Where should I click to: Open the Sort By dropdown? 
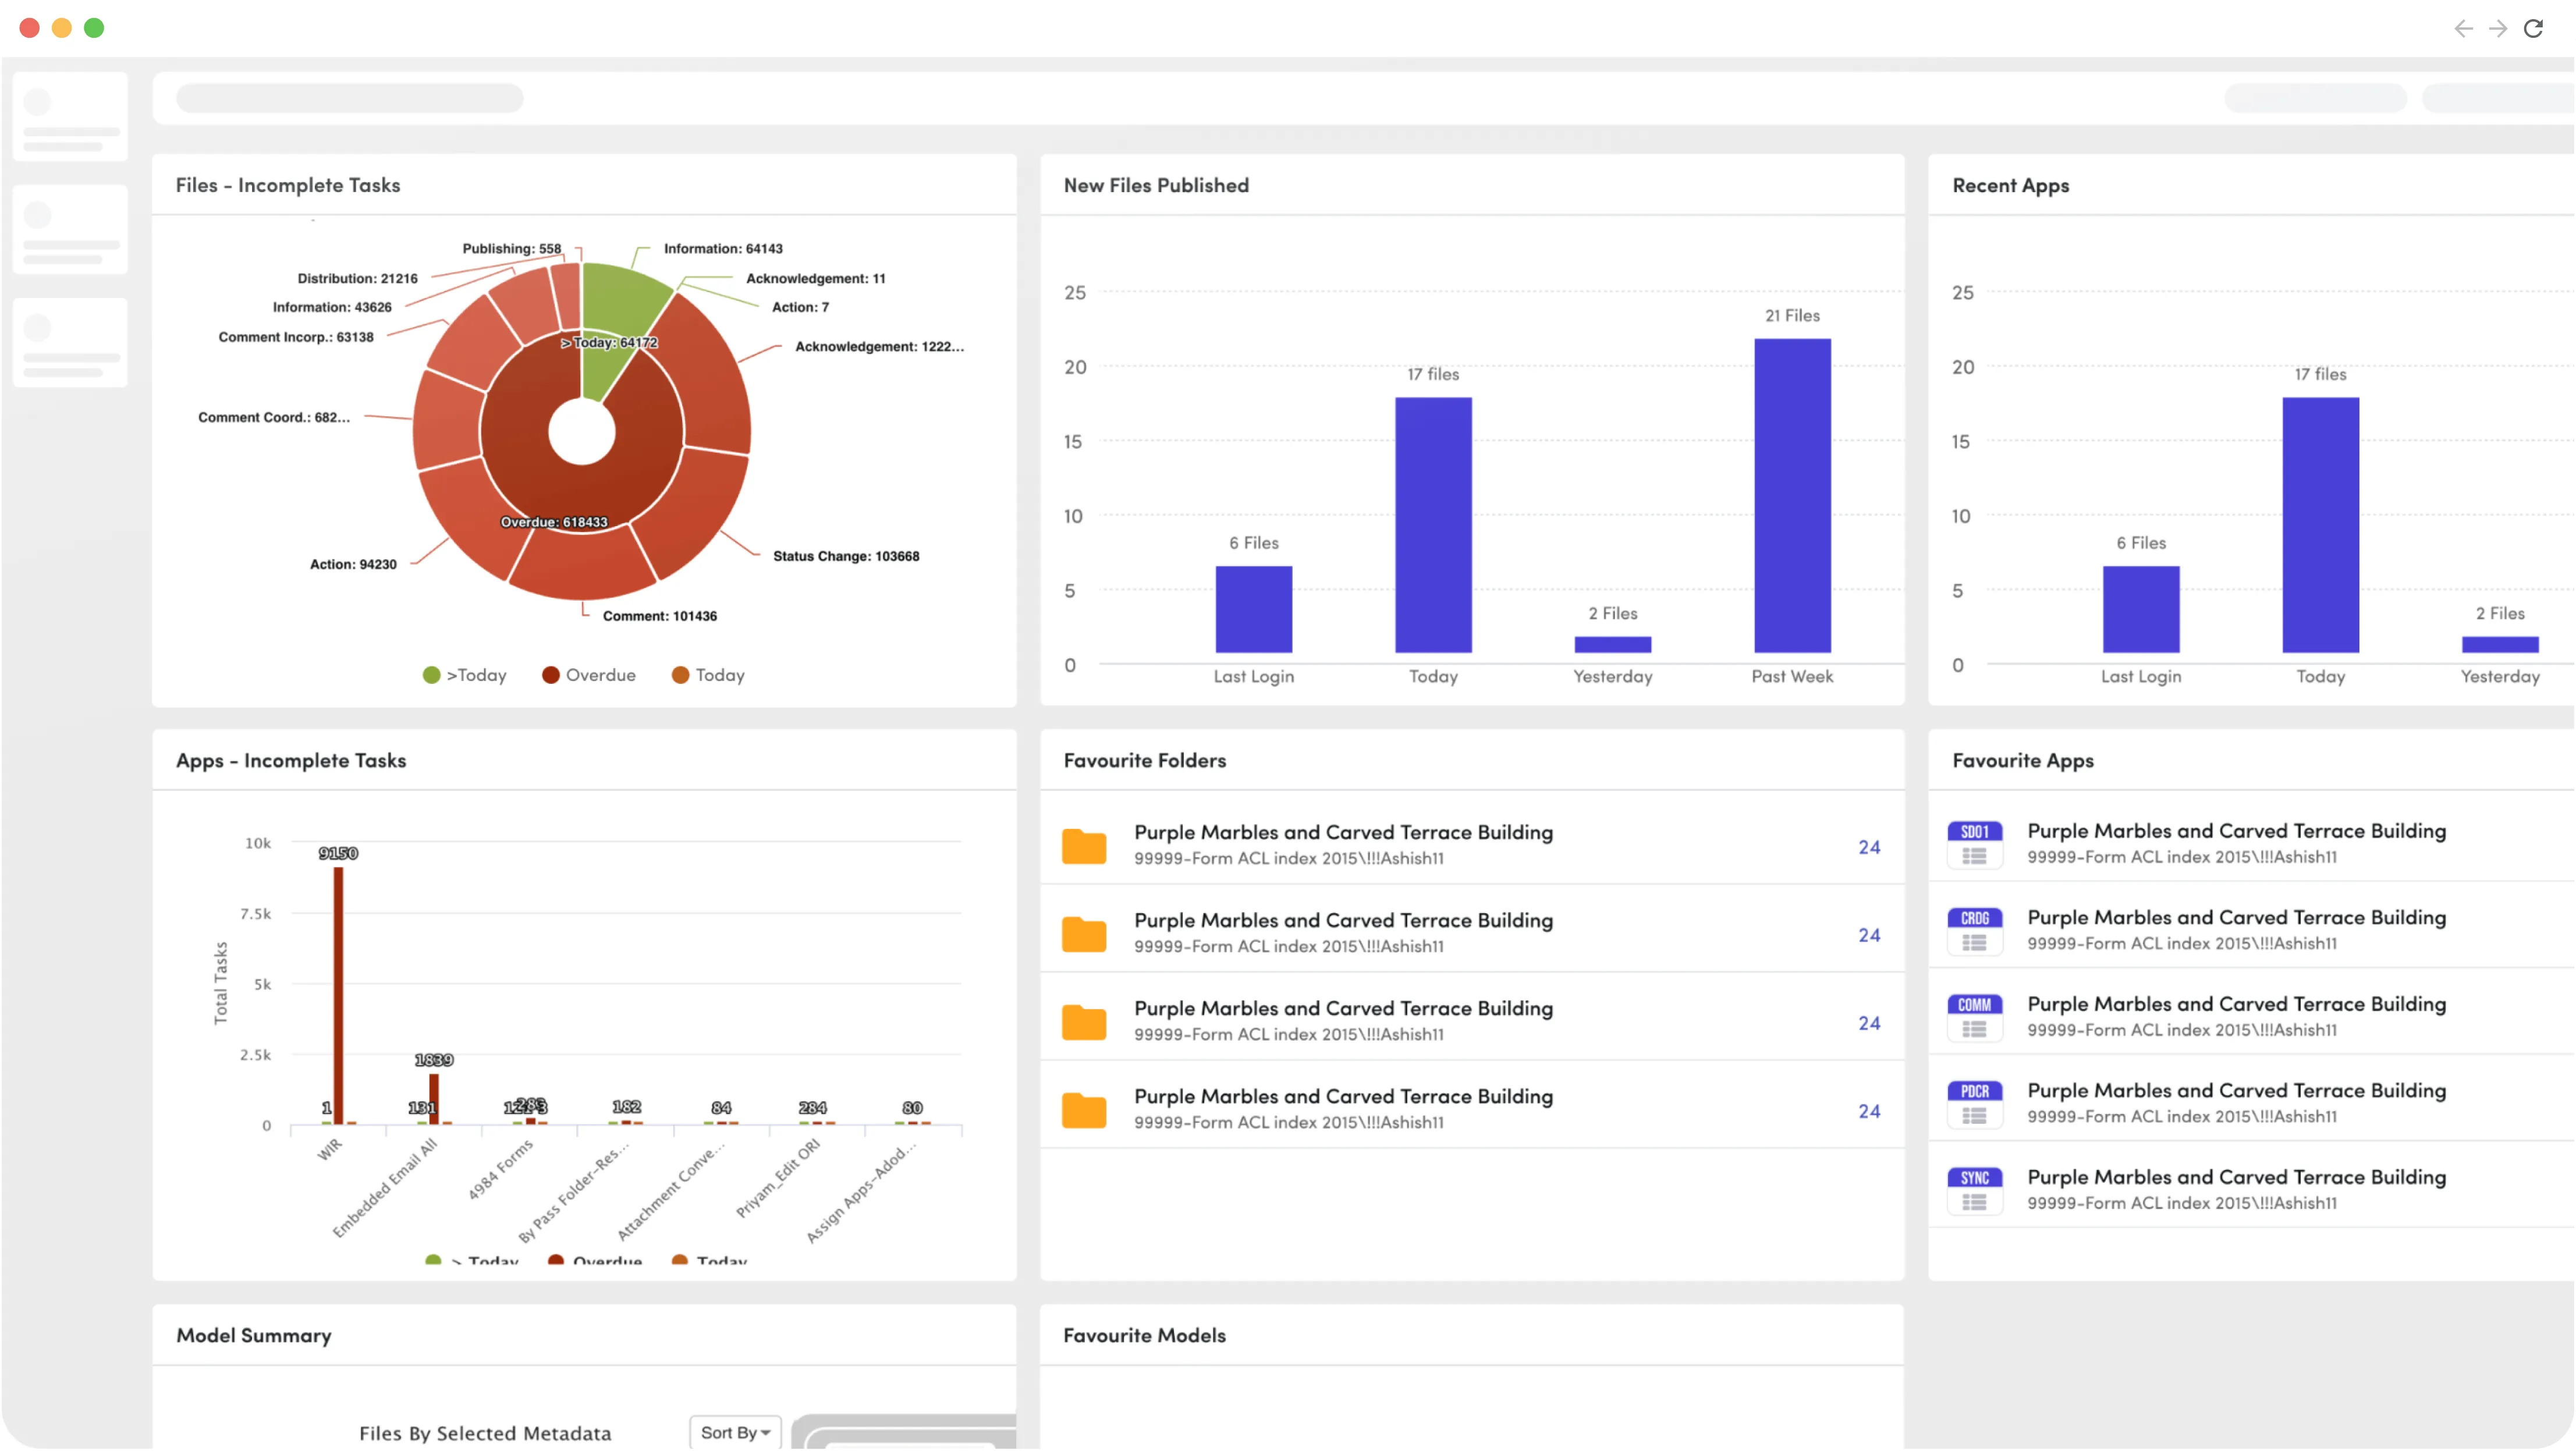click(x=735, y=1432)
